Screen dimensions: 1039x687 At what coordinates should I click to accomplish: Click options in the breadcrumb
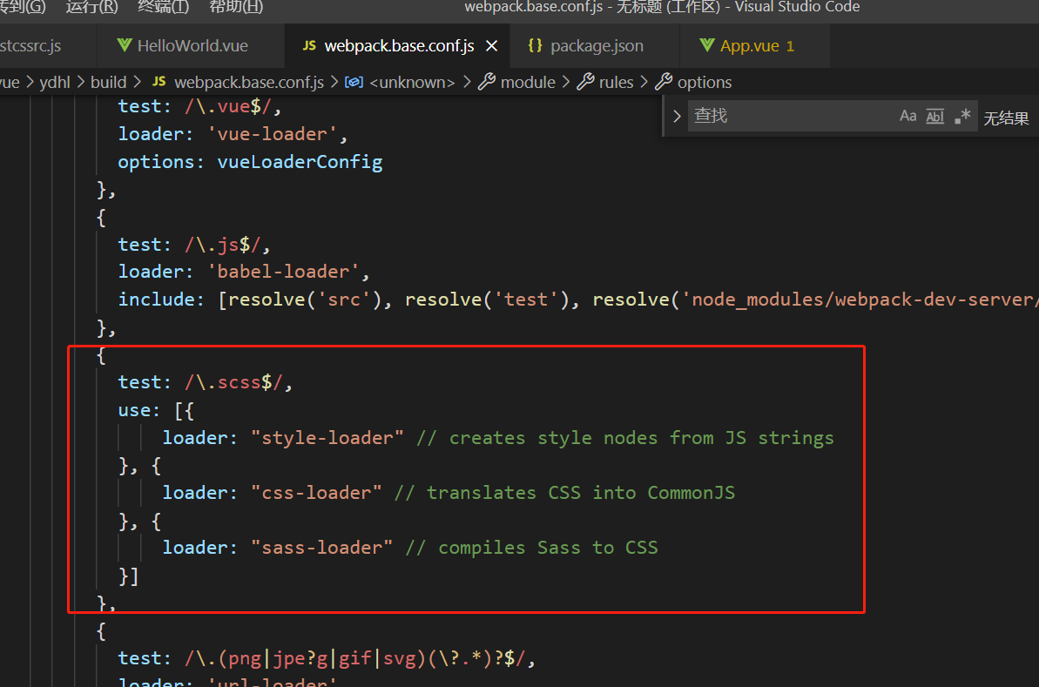(x=705, y=82)
